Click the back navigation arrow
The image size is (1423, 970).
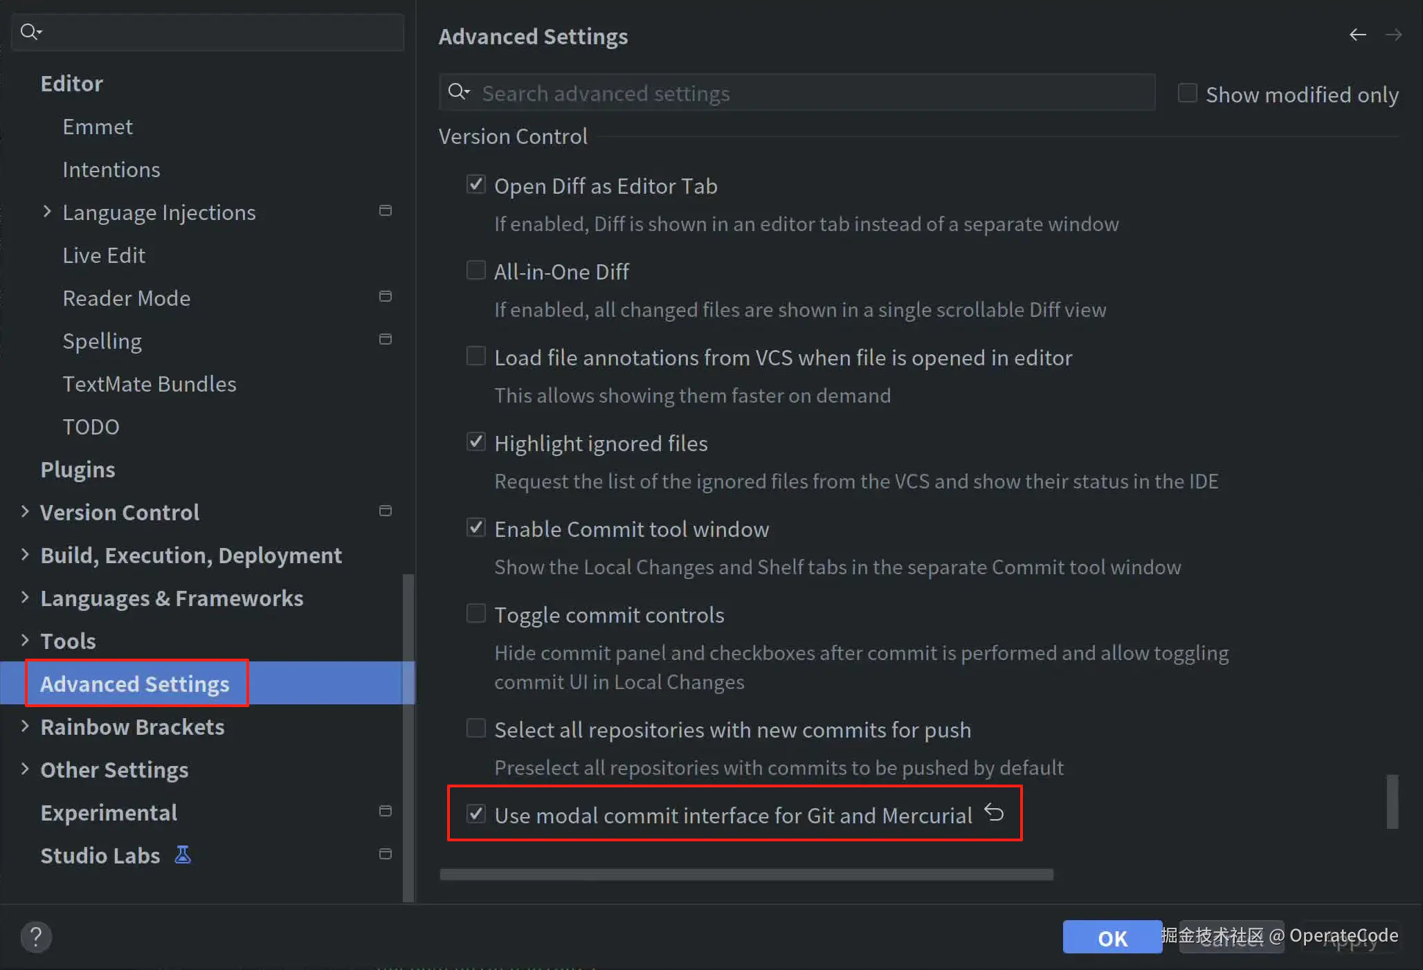[1357, 35]
